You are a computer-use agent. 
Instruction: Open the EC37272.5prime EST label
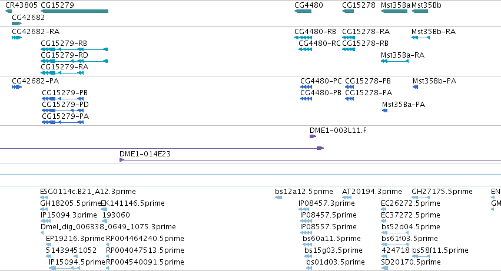coord(410,215)
